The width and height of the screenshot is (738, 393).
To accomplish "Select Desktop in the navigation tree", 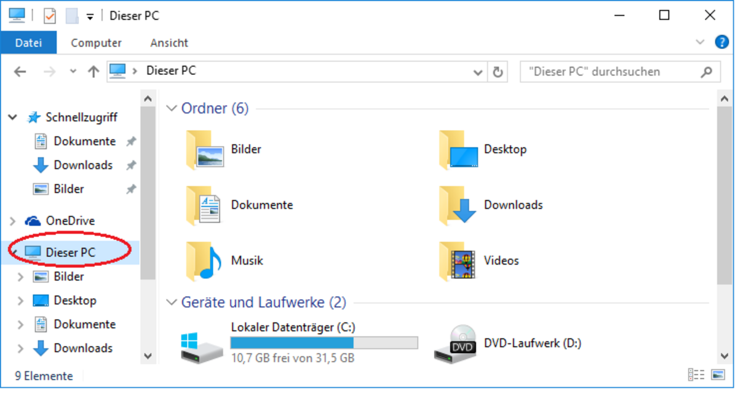I will click(x=75, y=300).
